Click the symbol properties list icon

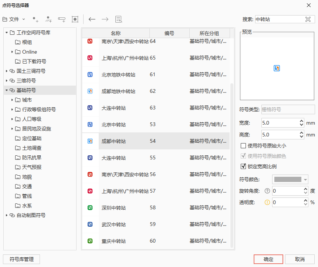(118, 19)
